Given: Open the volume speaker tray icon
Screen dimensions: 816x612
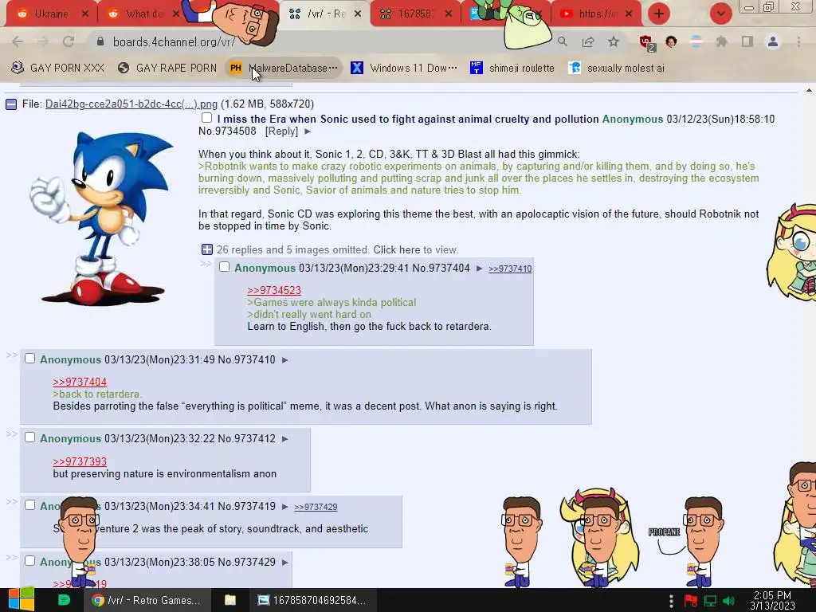Looking at the screenshot, I should click(x=728, y=601).
